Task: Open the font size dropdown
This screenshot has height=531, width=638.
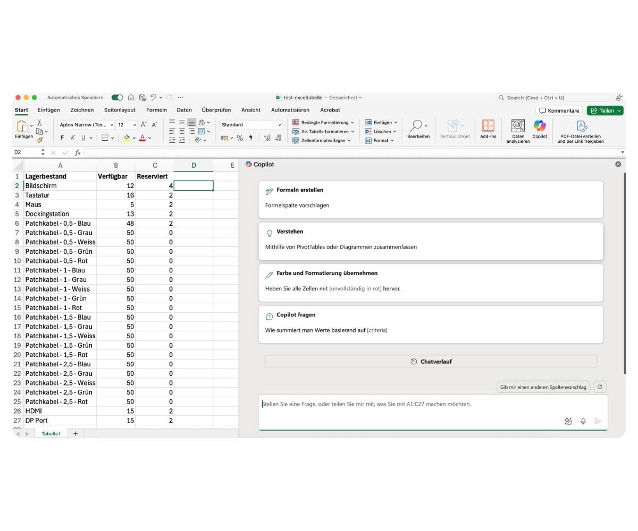Action: [x=135, y=125]
